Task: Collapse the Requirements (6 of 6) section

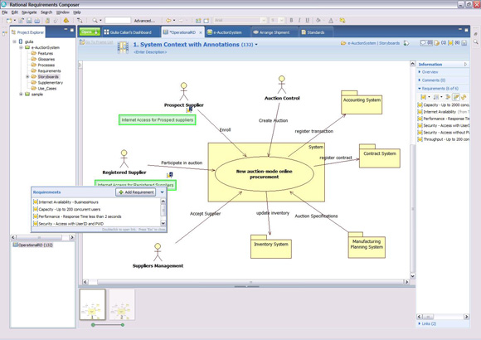Action: coord(420,89)
